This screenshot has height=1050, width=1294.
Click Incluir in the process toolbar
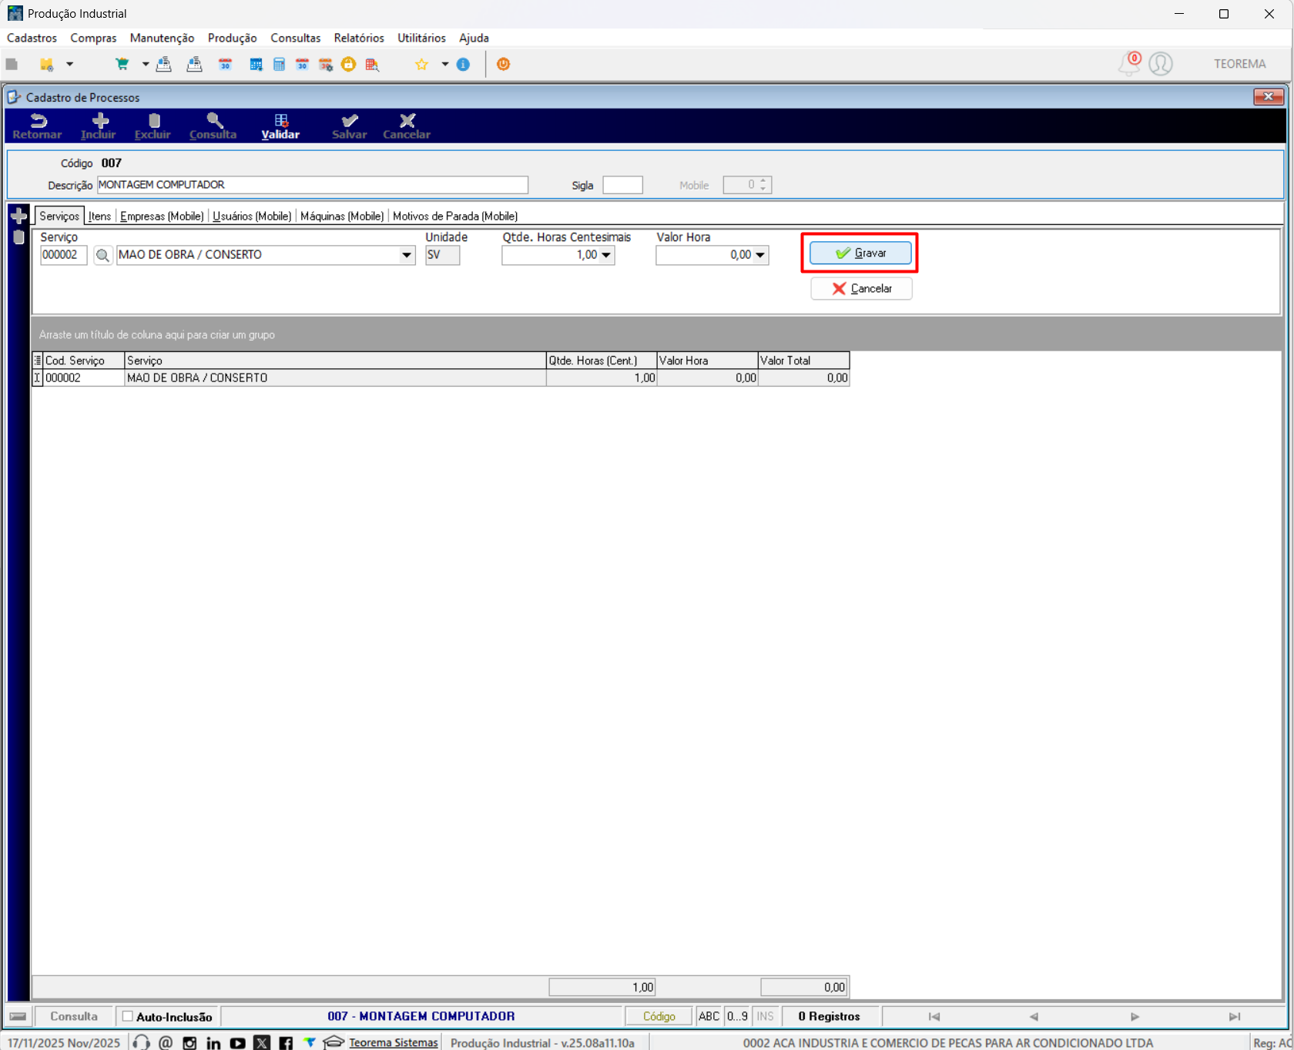[99, 126]
